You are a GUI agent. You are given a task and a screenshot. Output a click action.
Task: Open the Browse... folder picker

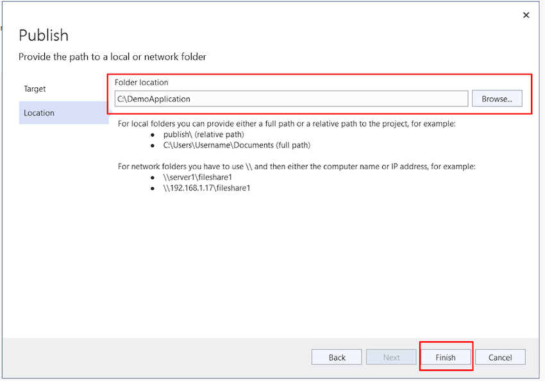click(x=497, y=99)
